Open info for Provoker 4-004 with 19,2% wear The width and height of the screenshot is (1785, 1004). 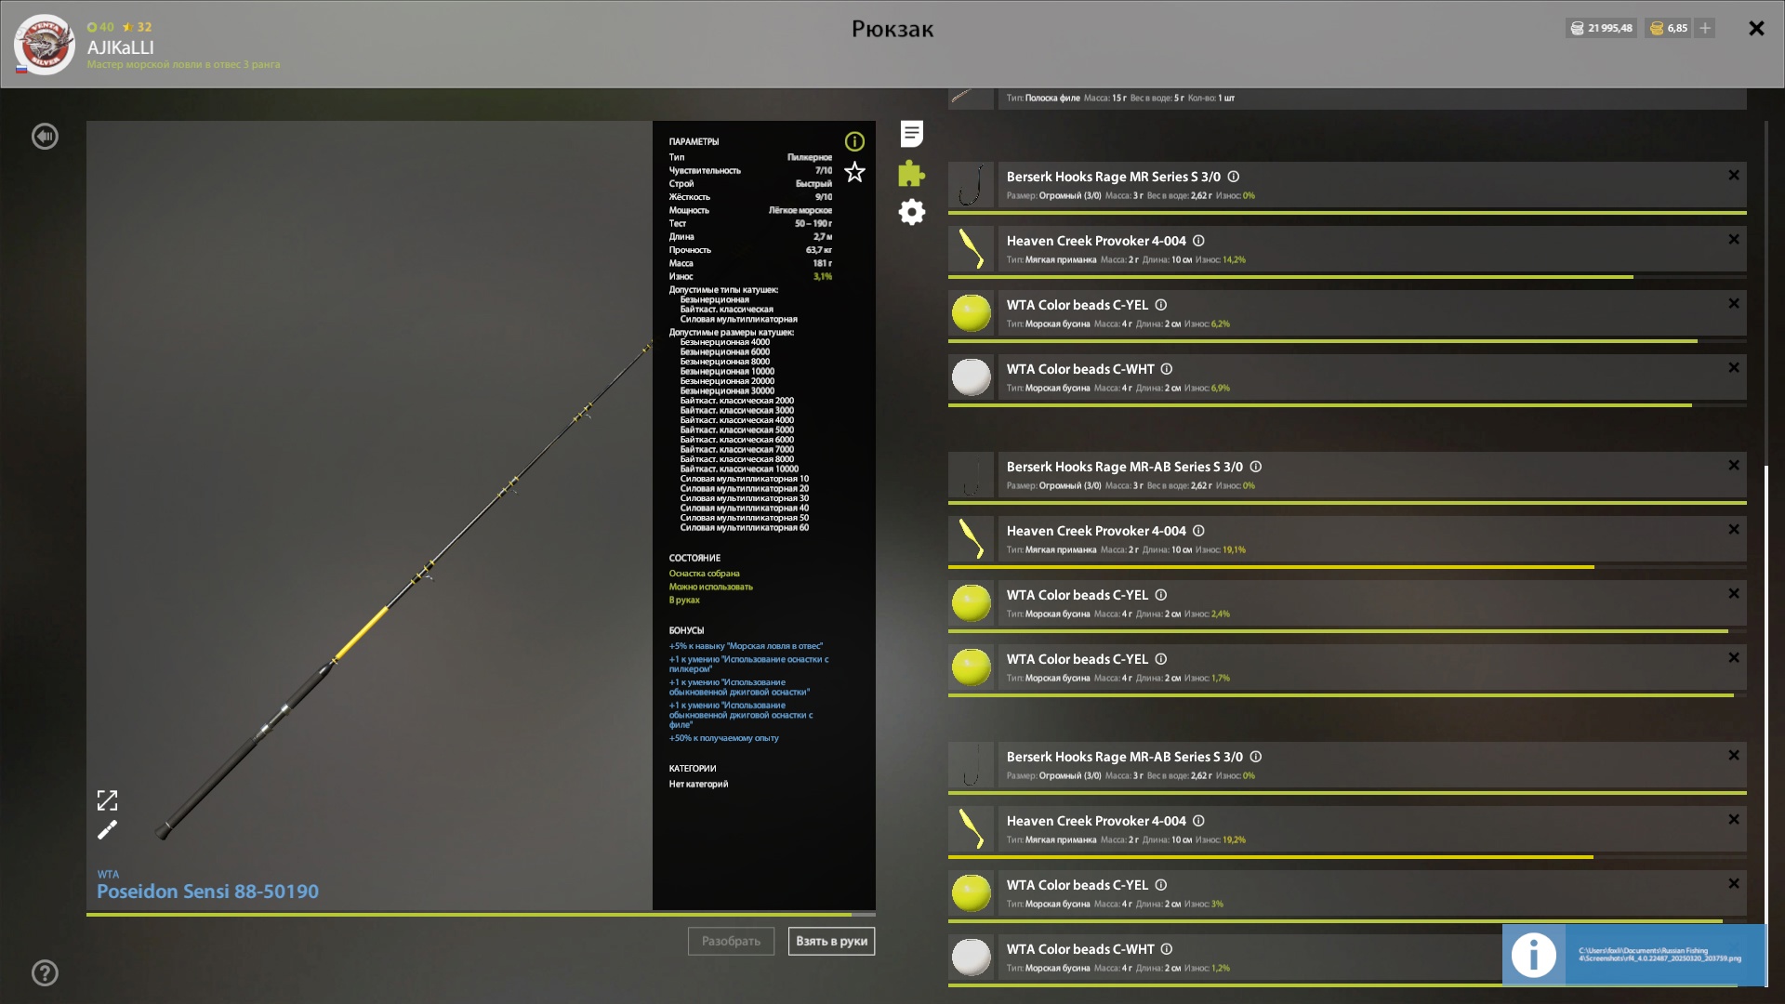pyautogui.click(x=1198, y=821)
